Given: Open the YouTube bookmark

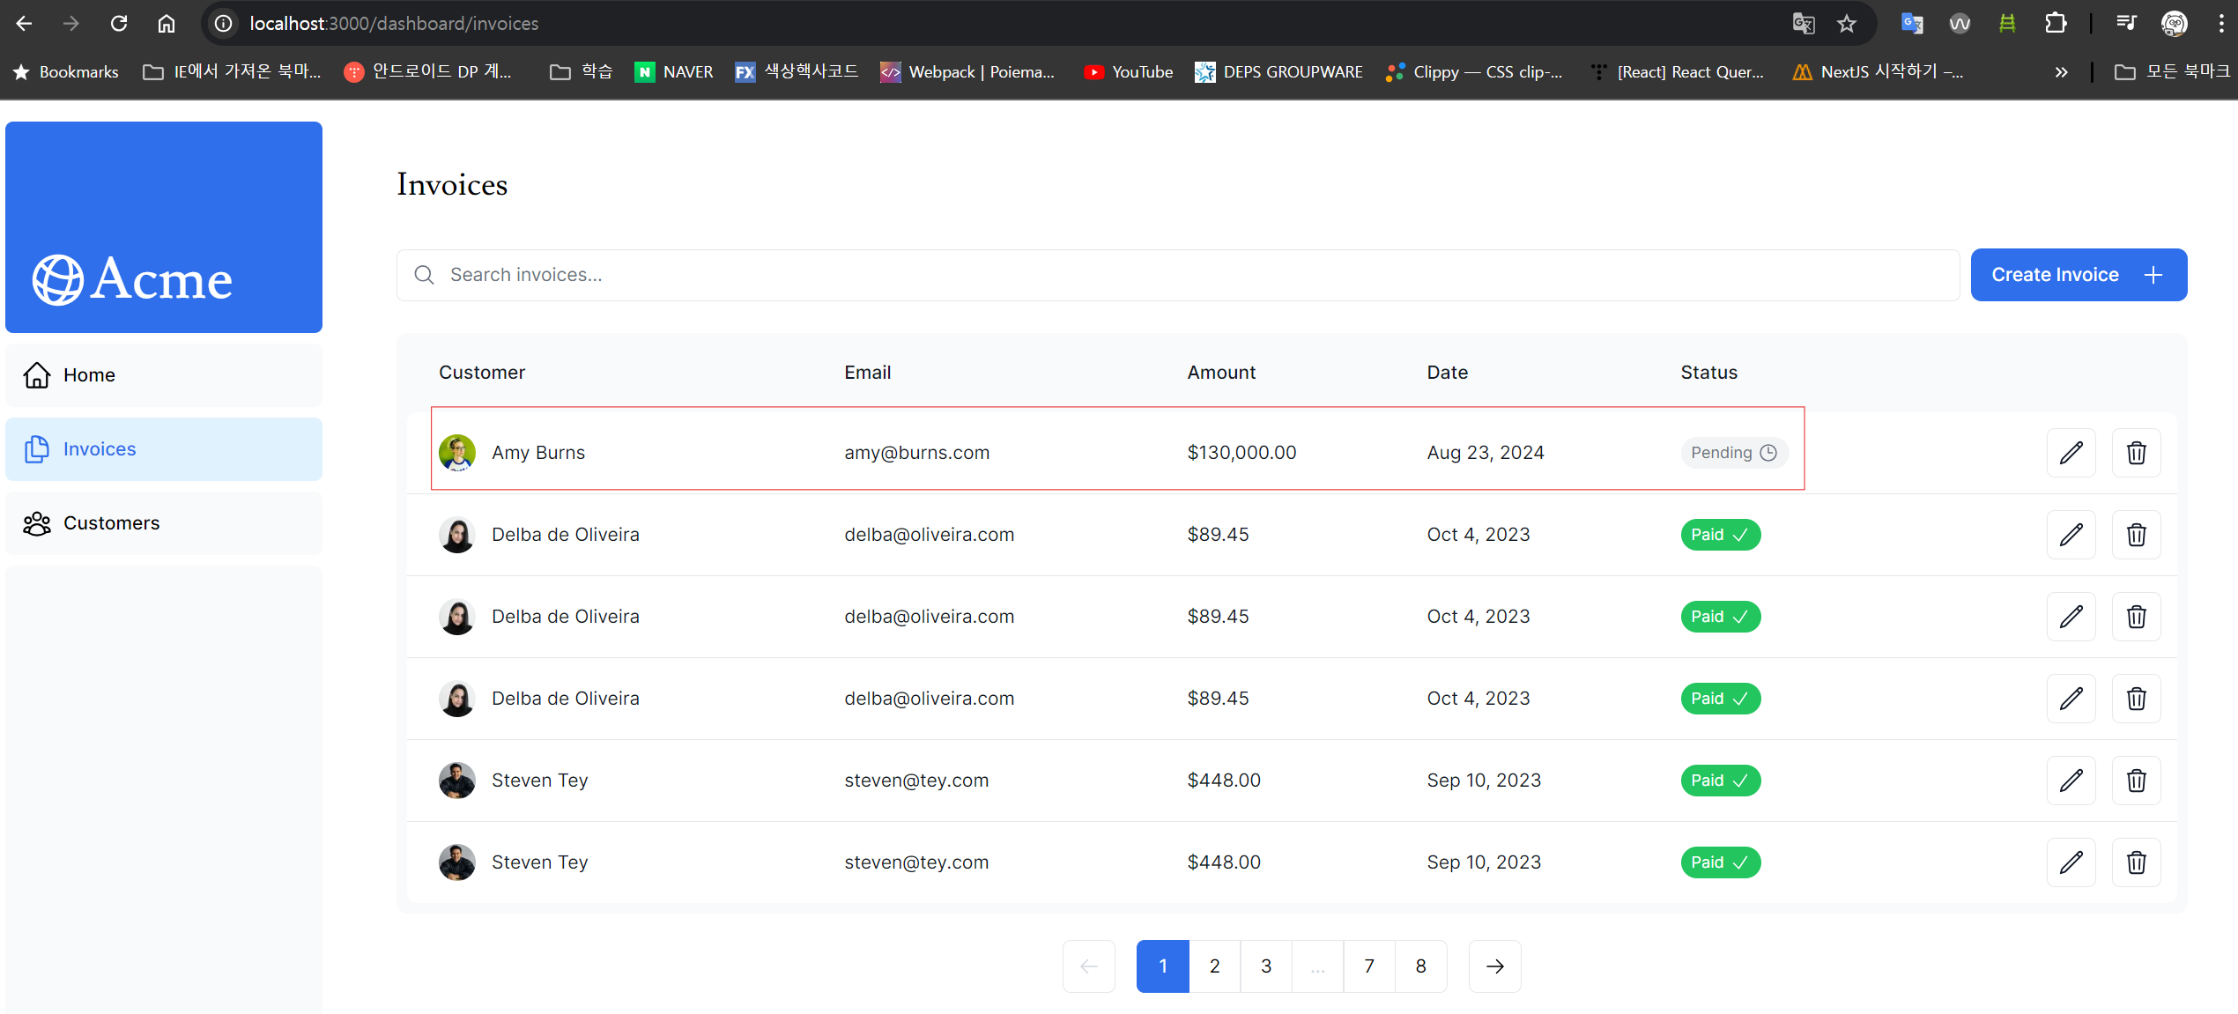Looking at the screenshot, I should [x=1129, y=72].
